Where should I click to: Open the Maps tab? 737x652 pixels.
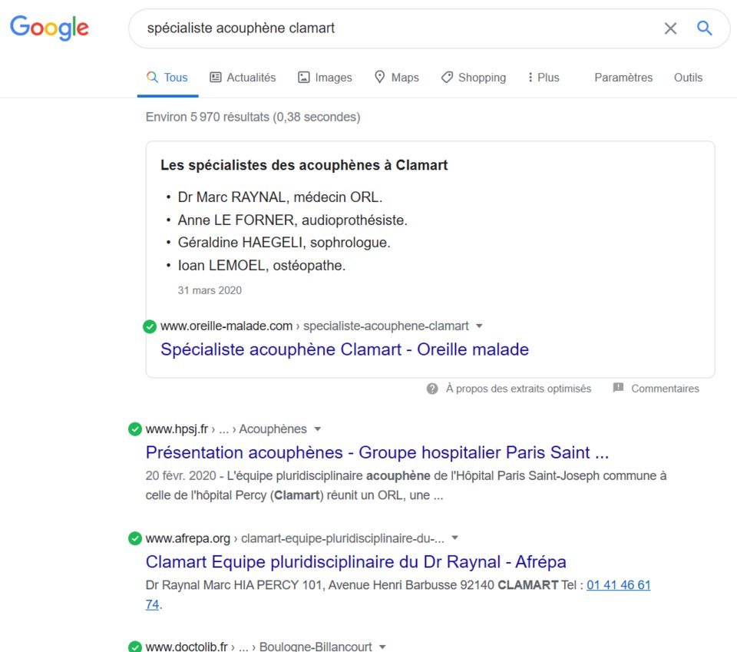[397, 78]
